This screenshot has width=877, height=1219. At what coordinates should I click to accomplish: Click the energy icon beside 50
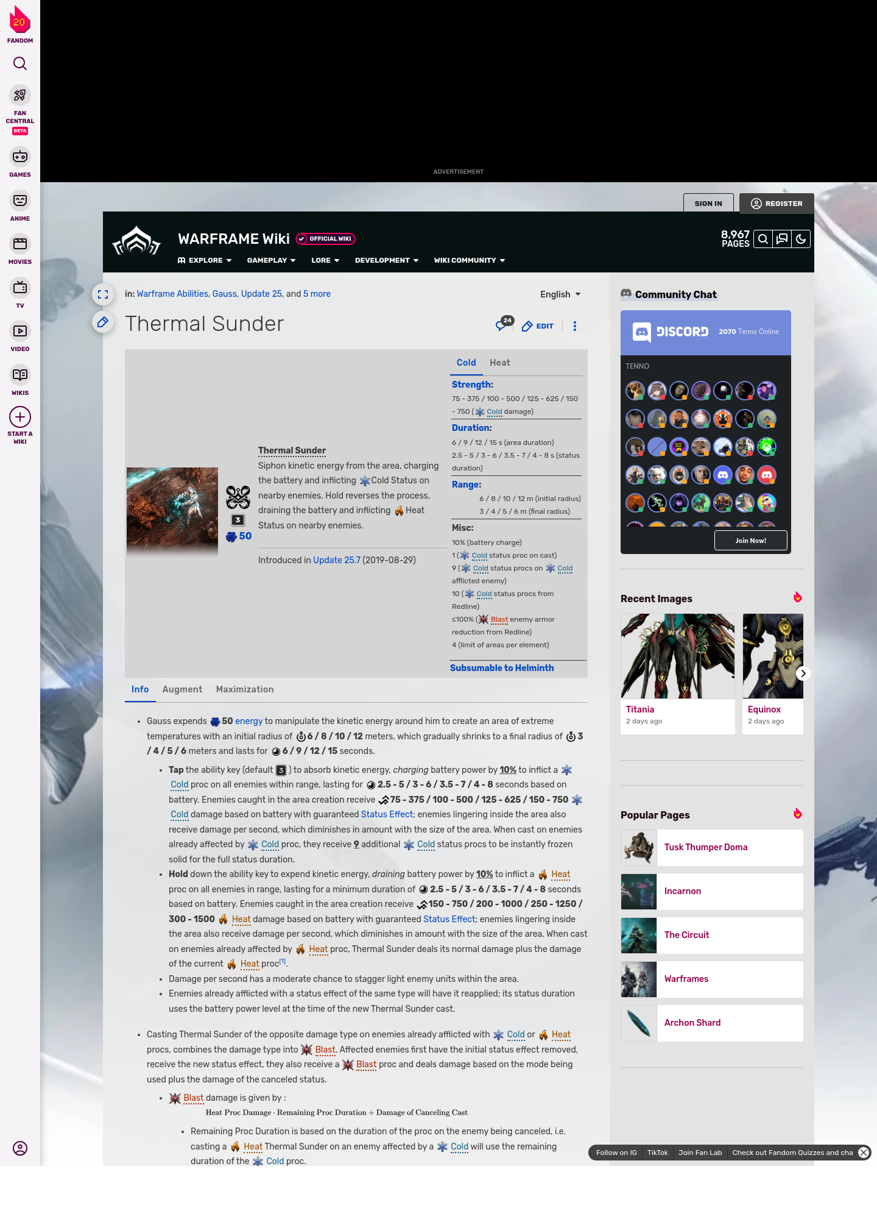click(x=231, y=536)
